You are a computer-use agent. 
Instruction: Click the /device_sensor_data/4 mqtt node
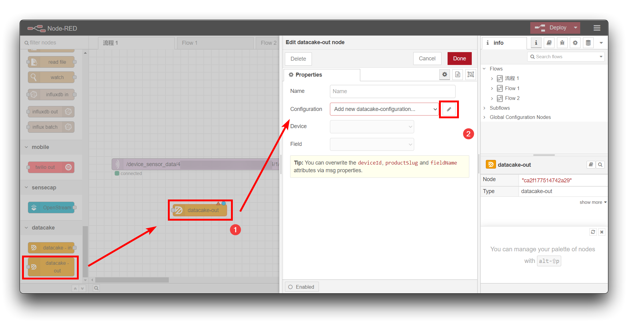[195, 164]
